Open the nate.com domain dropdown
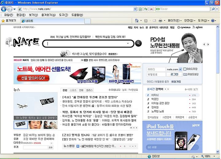221x159 pixels. (x=180, y=69)
